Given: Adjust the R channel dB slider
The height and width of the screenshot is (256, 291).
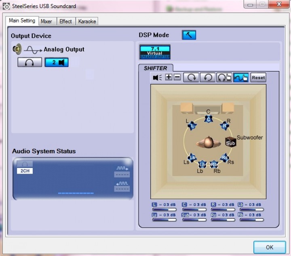Looking at the screenshot, I should pos(223,210).
